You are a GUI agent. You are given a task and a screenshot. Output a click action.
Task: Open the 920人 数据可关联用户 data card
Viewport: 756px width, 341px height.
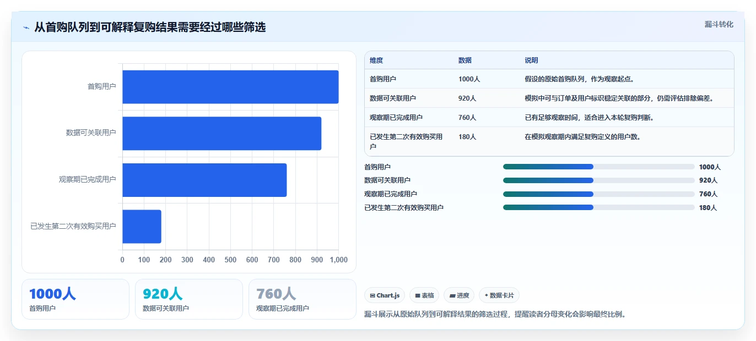pyautogui.click(x=189, y=299)
